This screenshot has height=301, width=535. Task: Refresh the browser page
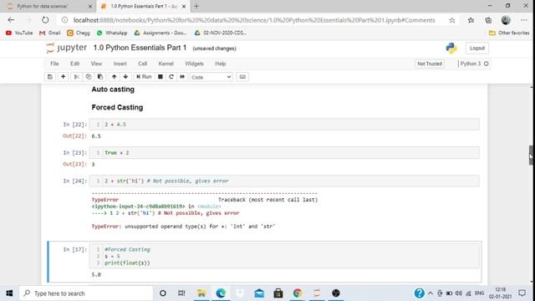[x=45, y=20]
